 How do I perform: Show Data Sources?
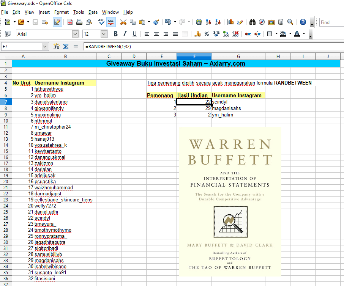point(281,22)
